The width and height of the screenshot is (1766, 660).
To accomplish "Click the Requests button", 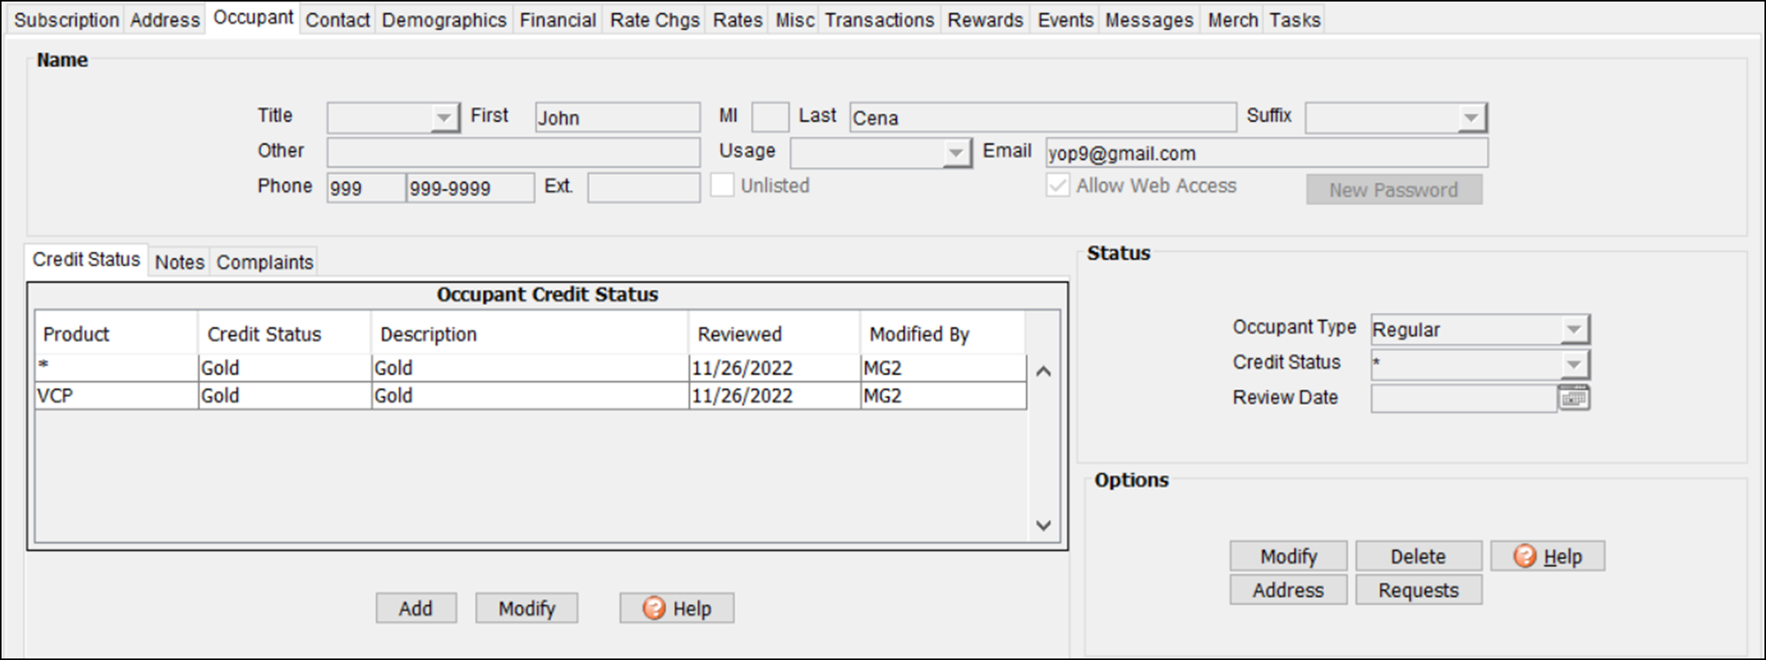I will (x=1418, y=590).
